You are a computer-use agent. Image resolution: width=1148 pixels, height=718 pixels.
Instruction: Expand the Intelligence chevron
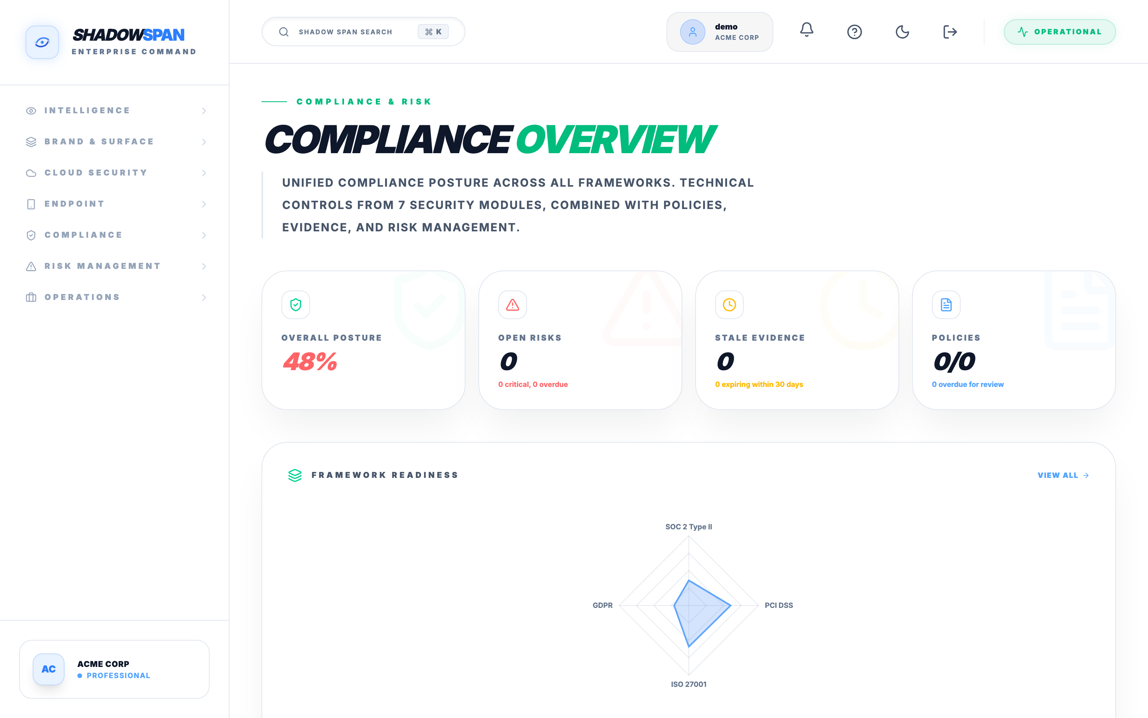tap(204, 110)
